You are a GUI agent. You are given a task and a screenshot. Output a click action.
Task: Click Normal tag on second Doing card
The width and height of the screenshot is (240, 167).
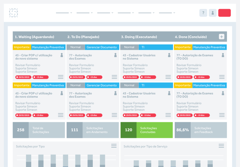coord(129,85)
